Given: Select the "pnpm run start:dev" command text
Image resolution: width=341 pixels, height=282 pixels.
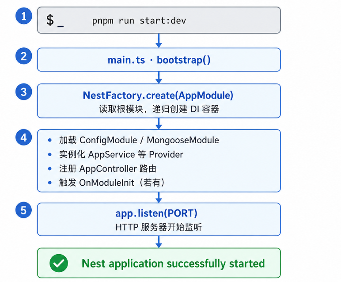Looking at the screenshot, I should pyautogui.click(x=139, y=21).
